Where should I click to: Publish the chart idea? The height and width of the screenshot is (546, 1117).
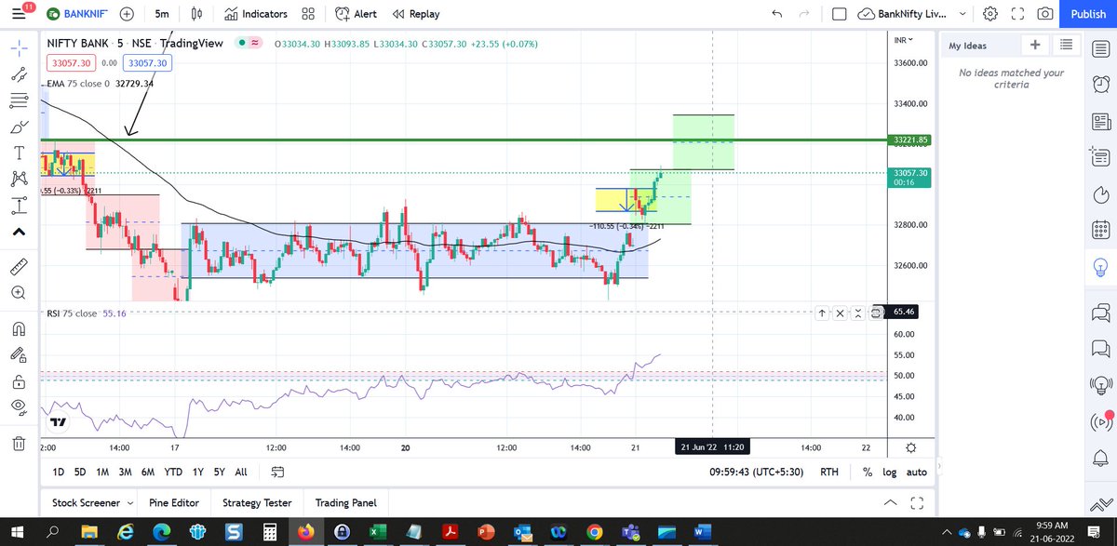tap(1089, 14)
